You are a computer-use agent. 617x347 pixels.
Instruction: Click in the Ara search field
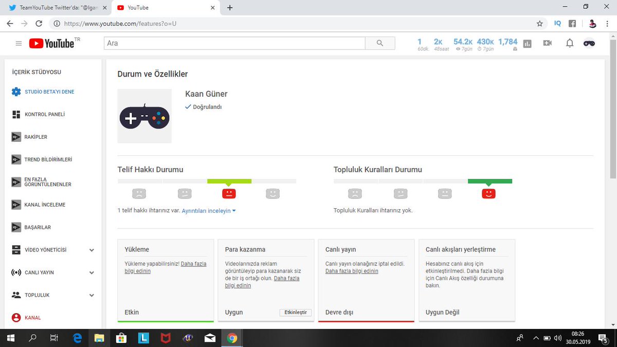[234, 43]
